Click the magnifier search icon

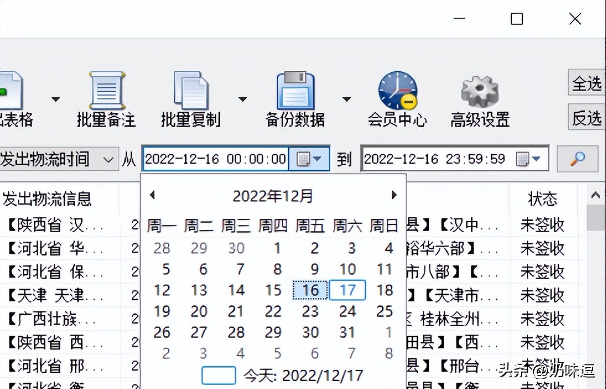[578, 158]
